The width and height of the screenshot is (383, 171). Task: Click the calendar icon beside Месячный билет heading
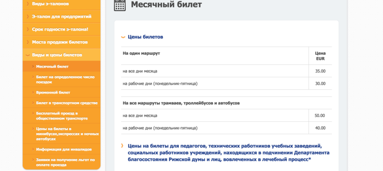click(x=120, y=5)
